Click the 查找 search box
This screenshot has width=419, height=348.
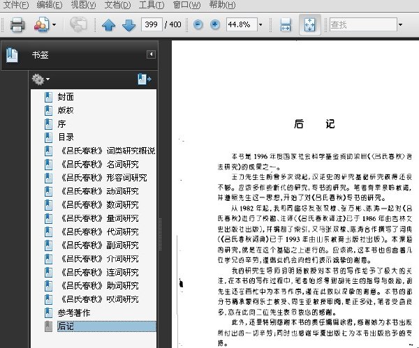363,24
